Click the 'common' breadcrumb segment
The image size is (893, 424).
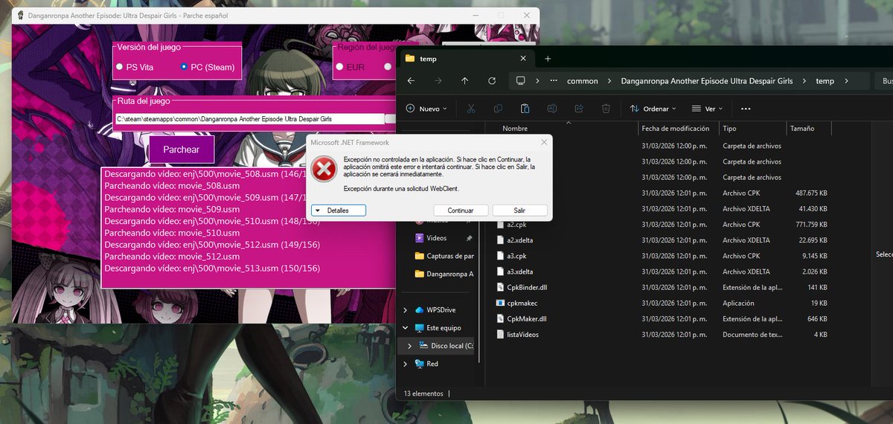coord(582,80)
